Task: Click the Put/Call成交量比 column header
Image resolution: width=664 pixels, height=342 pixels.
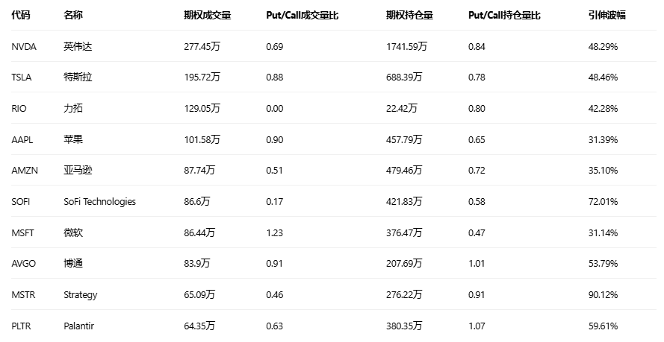Action: [302, 15]
